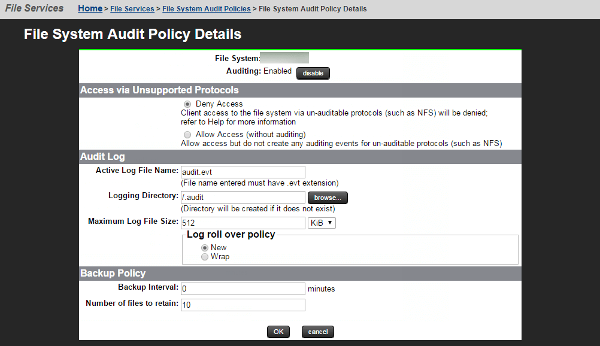Go to File Services breadcrumb link
The width and height of the screenshot is (600, 346).
coord(132,9)
